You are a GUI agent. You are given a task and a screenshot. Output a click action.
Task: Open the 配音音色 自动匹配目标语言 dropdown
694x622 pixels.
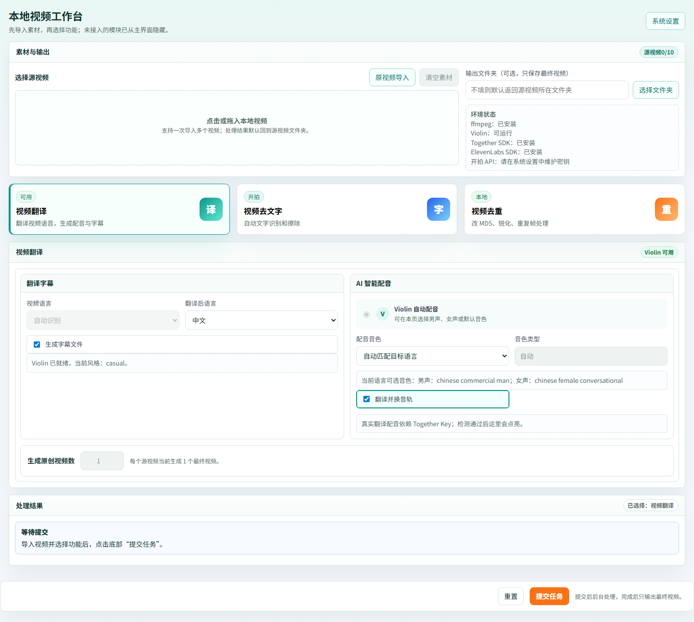pyautogui.click(x=432, y=356)
